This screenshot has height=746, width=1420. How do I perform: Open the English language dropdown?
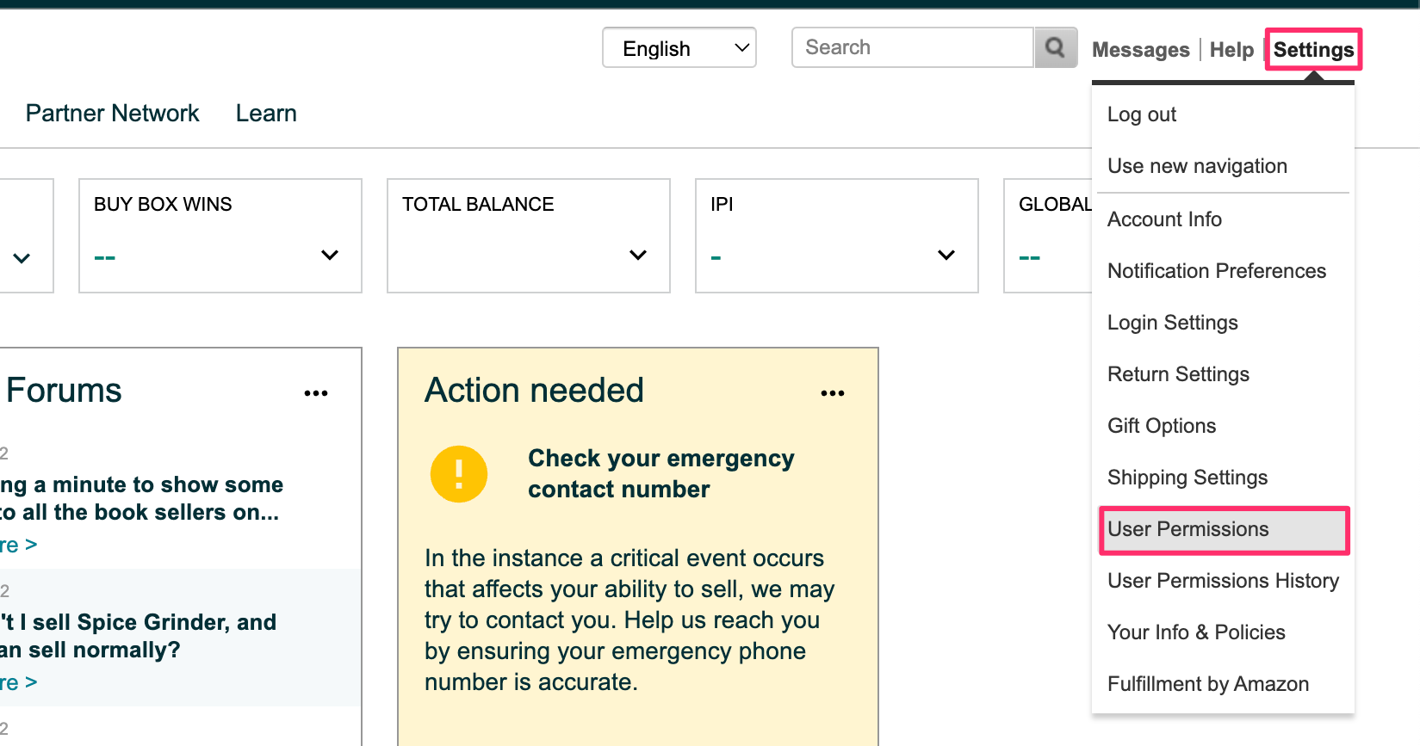(679, 48)
